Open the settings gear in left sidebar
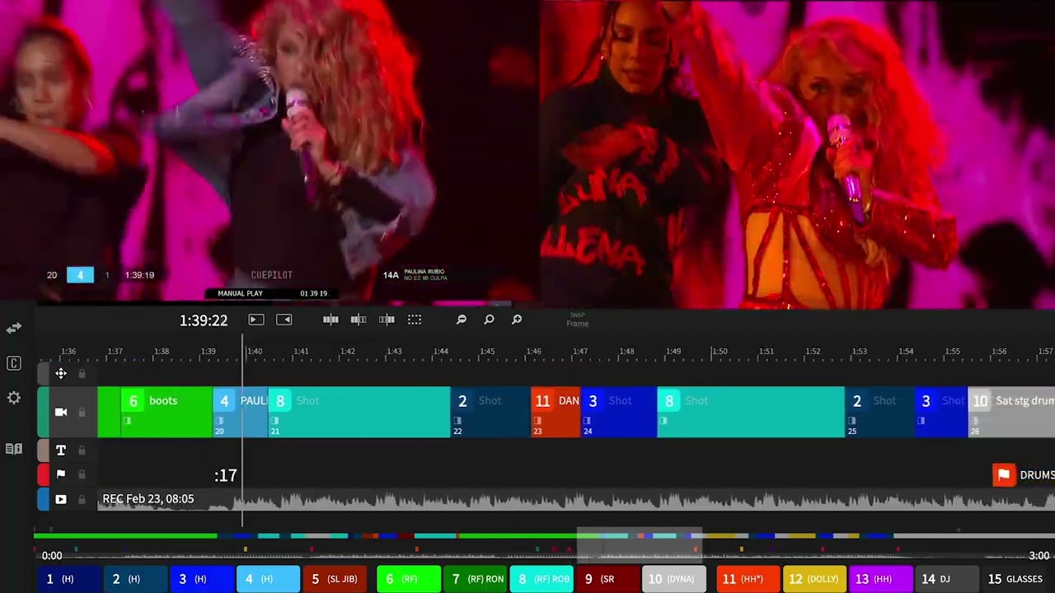 tap(14, 398)
